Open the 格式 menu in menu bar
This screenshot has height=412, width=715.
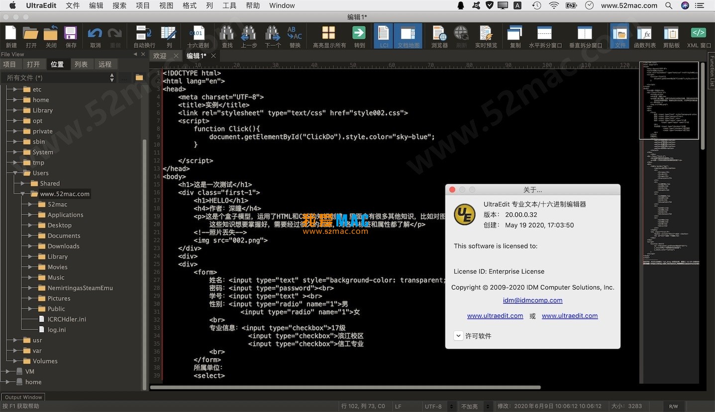pos(190,5)
